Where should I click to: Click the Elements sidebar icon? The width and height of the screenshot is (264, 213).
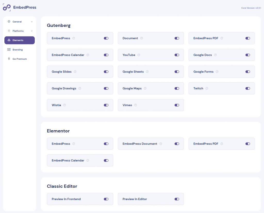(x=9, y=40)
